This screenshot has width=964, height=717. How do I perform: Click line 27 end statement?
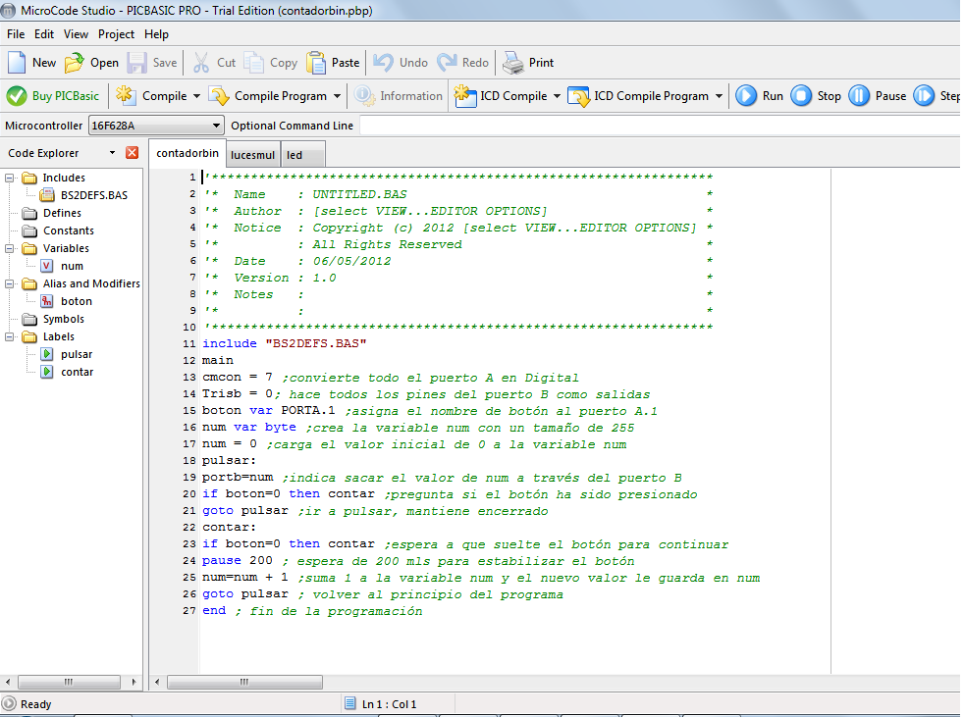pos(214,611)
